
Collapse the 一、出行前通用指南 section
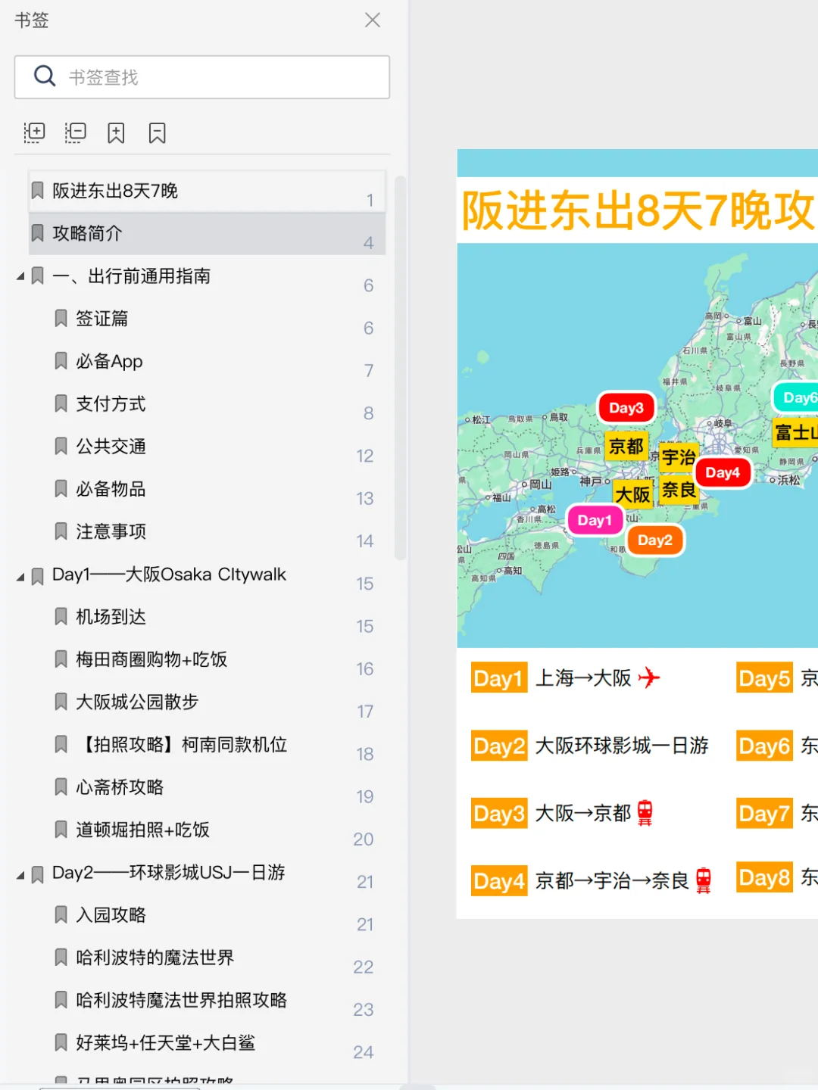click(x=20, y=276)
